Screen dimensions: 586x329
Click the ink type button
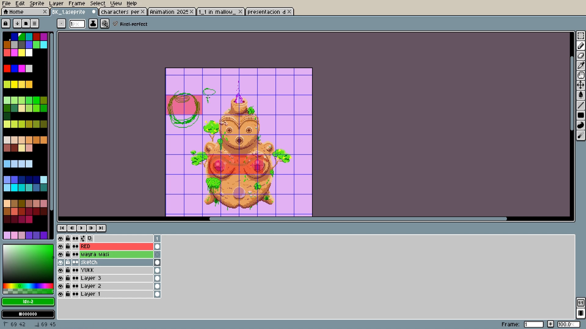click(x=93, y=24)
